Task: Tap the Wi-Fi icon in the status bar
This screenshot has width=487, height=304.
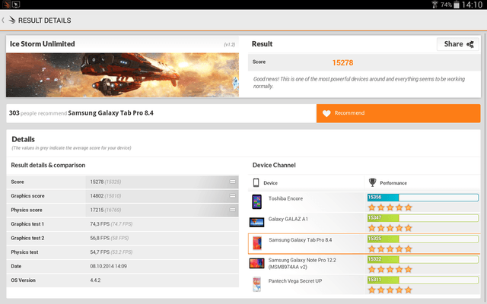Action: coord(434,5)
